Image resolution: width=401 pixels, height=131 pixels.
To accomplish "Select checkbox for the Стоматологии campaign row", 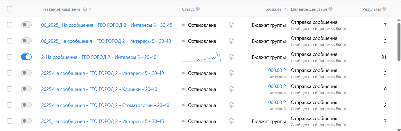I will point(10,105).
